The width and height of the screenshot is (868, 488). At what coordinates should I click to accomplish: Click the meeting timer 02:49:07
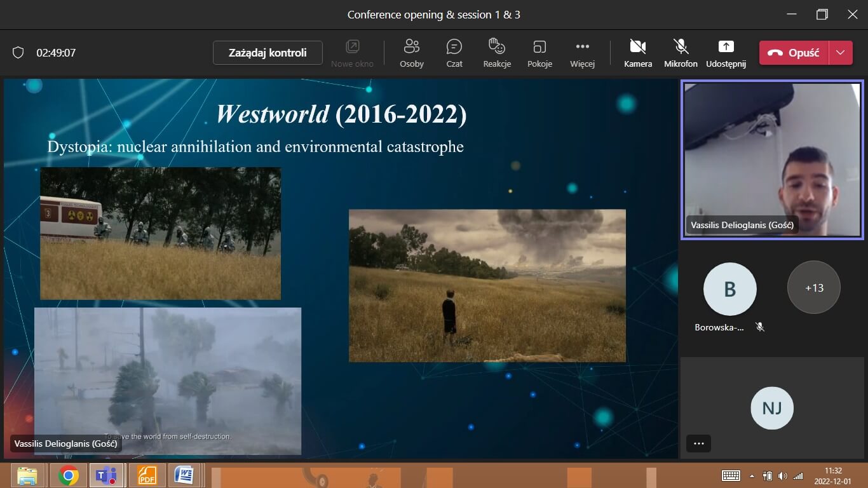click(x=56, y=53)
